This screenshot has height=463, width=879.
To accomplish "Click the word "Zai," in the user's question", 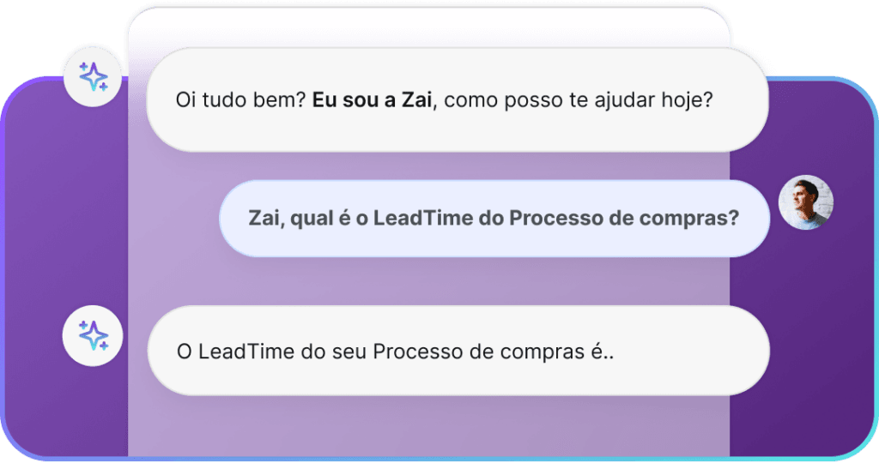I will click(267, 218).
